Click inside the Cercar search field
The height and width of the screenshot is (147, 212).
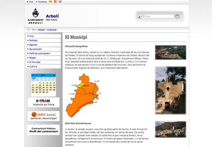[x=159, y=16]
